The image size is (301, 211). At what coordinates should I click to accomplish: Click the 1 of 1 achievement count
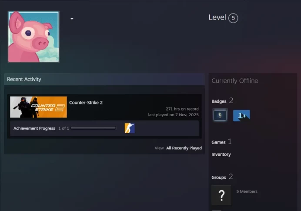(x=64, y=128)
